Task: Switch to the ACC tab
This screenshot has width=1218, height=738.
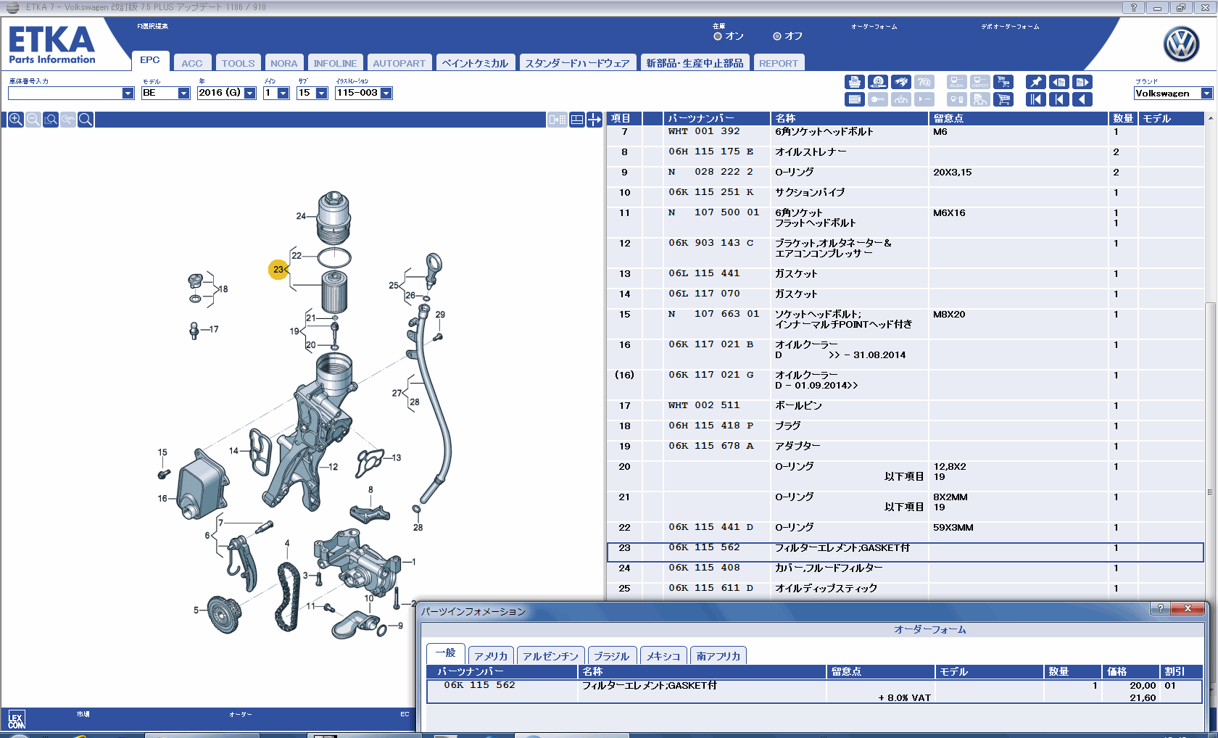Action: point(192,63)
